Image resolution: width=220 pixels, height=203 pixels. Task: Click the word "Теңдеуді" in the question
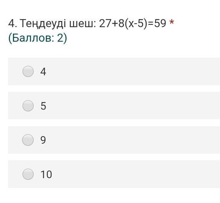43,23
